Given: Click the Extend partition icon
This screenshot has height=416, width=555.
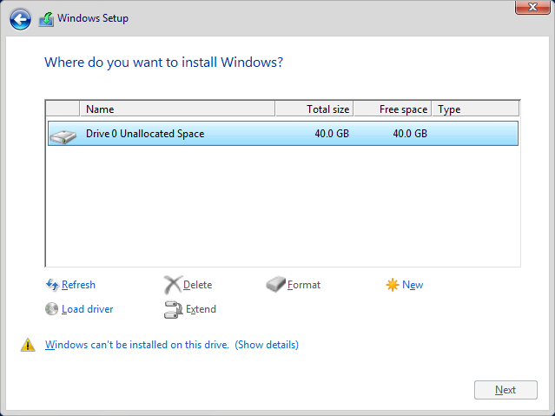Looking at the screenshot, I should (x=173, y=309).
